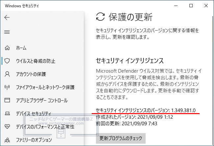Click the firewall antenna icon

(7, 87)
